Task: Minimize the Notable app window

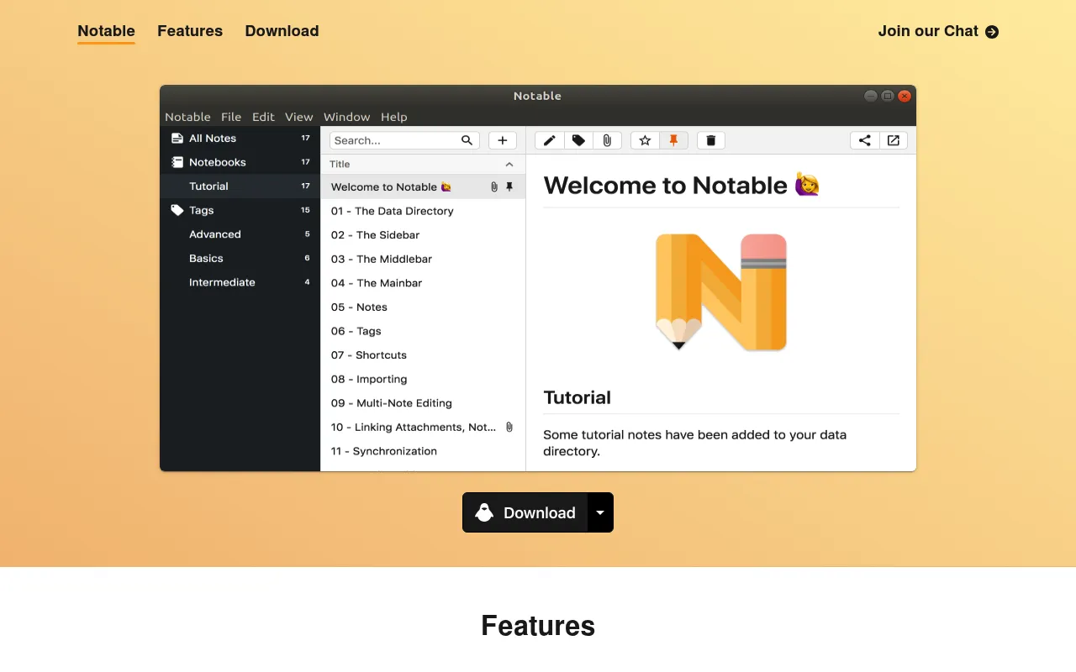Action: point(871,96)
